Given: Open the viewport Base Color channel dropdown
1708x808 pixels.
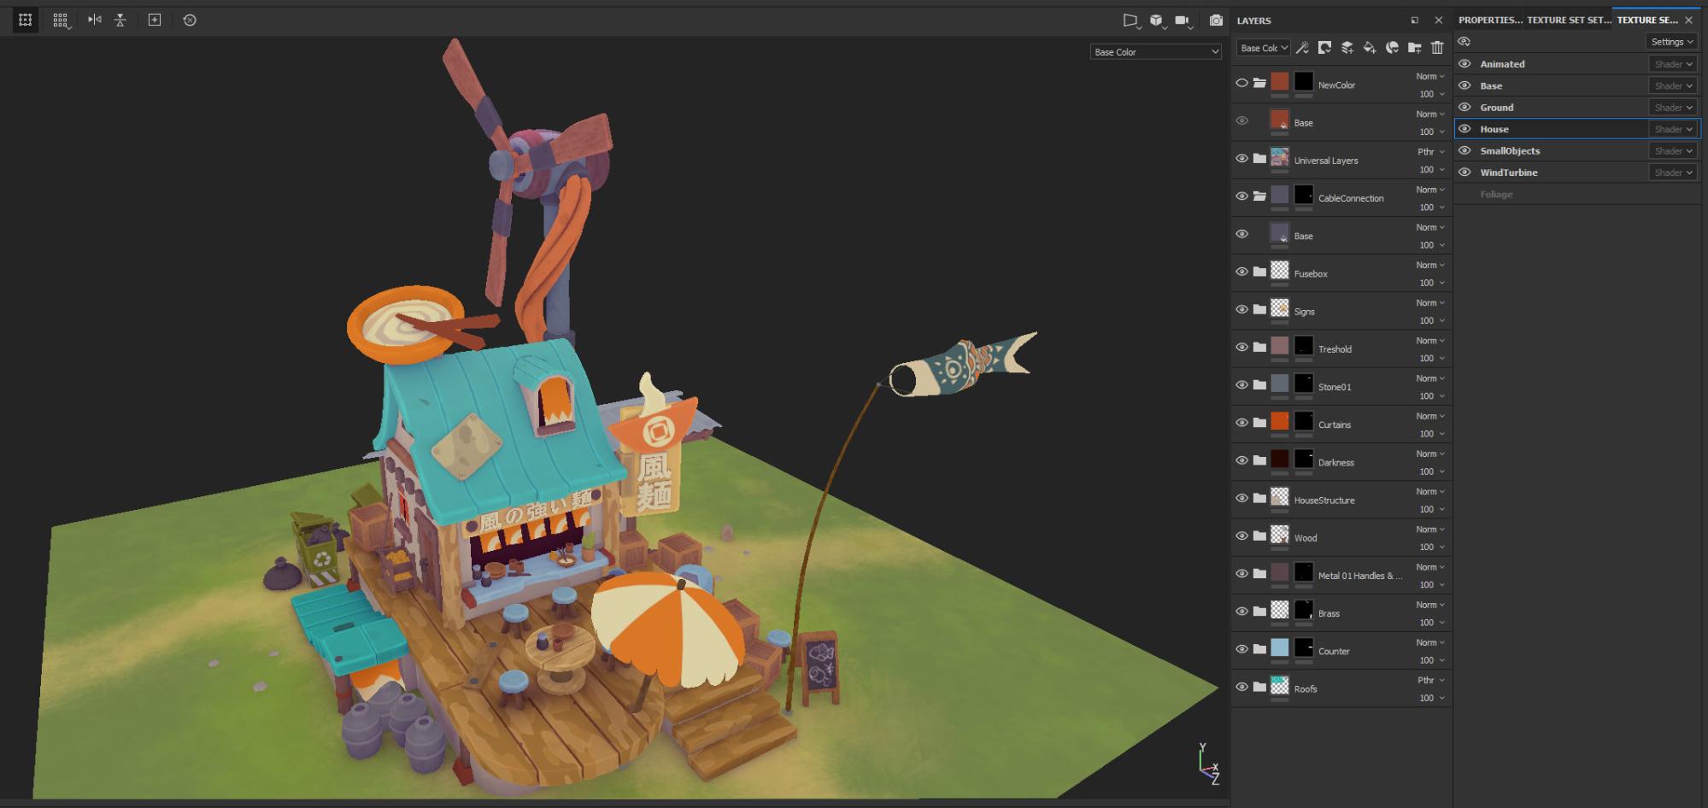Looking at the screenshot, I should click(1155, 52).
